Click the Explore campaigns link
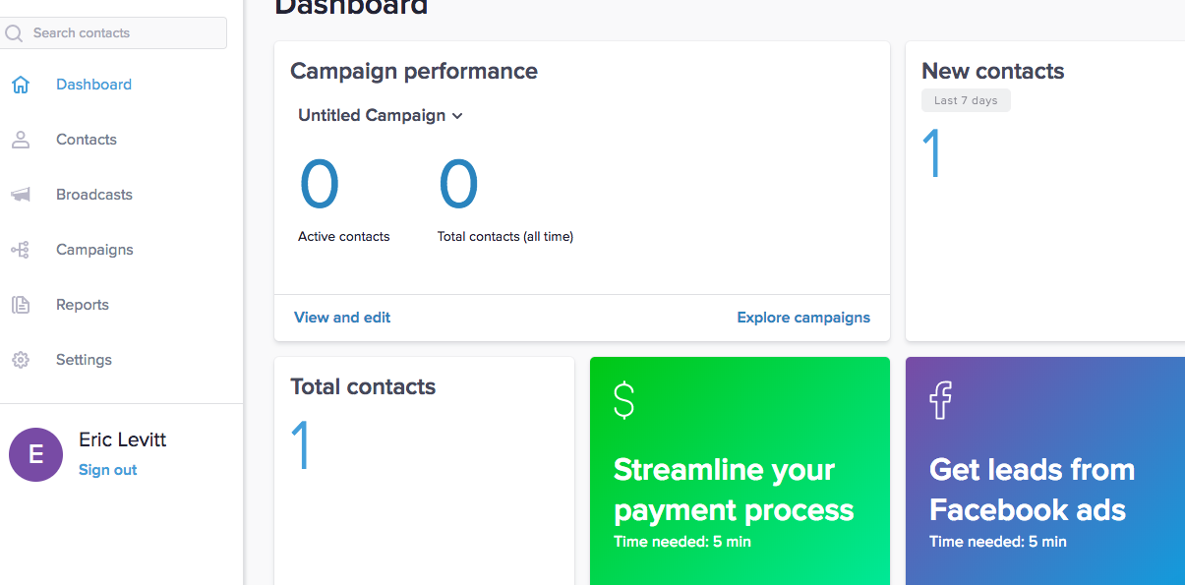The width and height of the screenshot is (1185, 585). (x=803, y=318)
